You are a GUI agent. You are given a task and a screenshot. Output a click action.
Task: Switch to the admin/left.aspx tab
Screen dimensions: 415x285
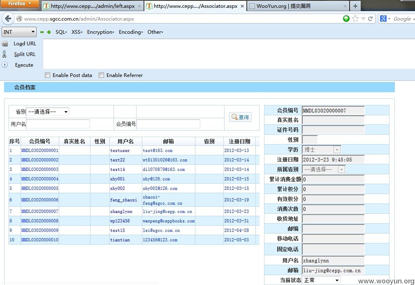93,6
